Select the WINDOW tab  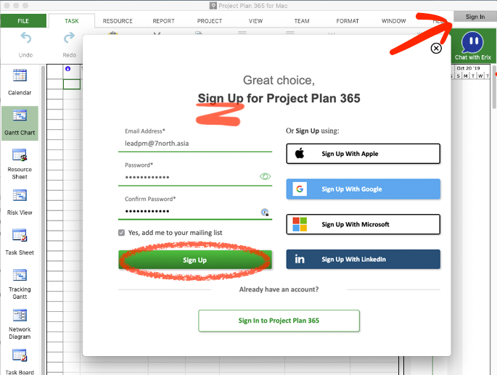[x=394, y=21]
